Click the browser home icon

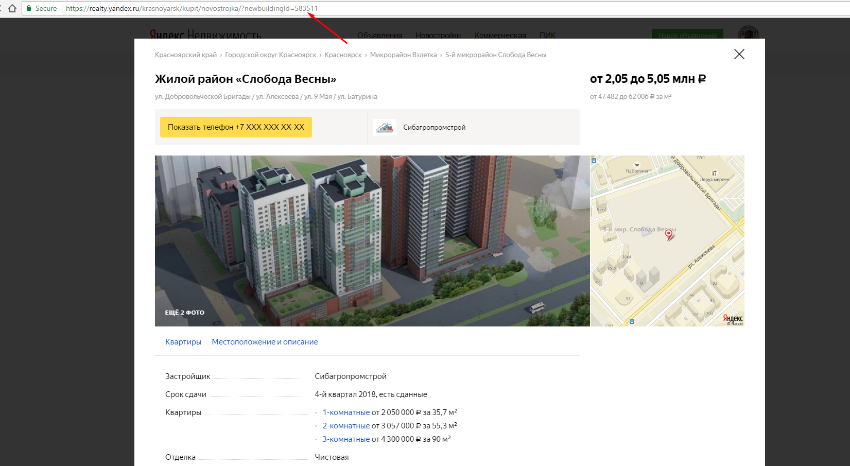click(12, 8)
